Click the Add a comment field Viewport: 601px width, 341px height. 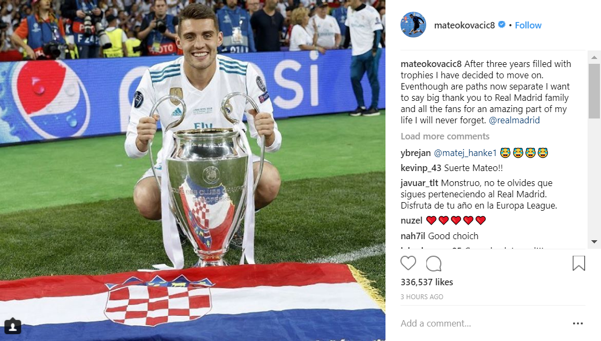(483, 323)
